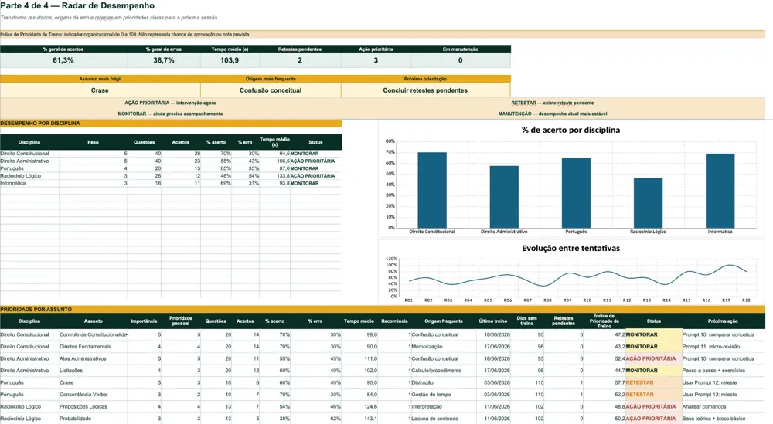Click the 'Último treino' column header
Viewport: 773px width, 424px height.
coord(493,321)
